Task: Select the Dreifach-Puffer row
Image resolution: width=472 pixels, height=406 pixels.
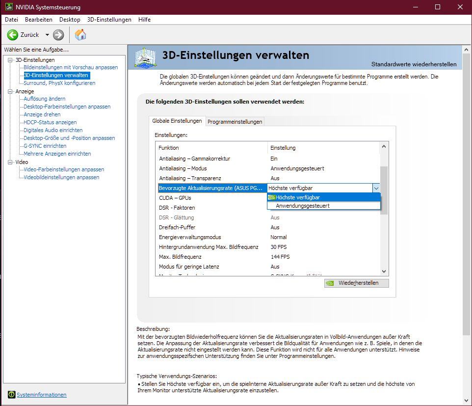Action: coord(269,227)
